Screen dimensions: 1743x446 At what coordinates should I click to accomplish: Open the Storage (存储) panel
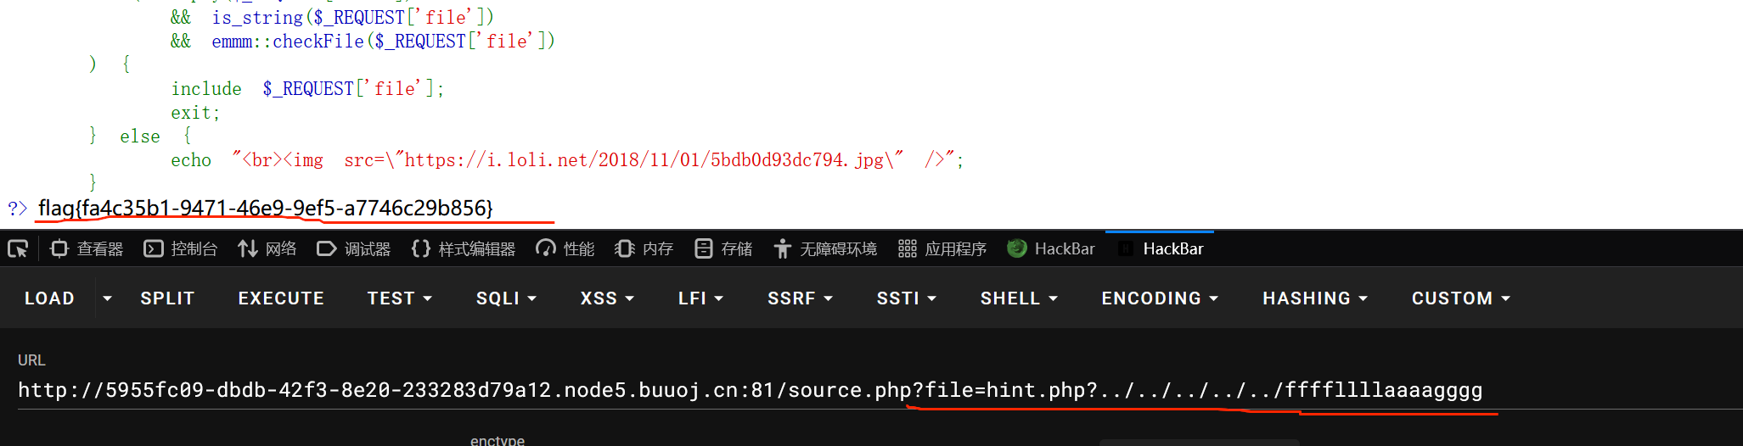pyautogui.click(x=723, y=249)
